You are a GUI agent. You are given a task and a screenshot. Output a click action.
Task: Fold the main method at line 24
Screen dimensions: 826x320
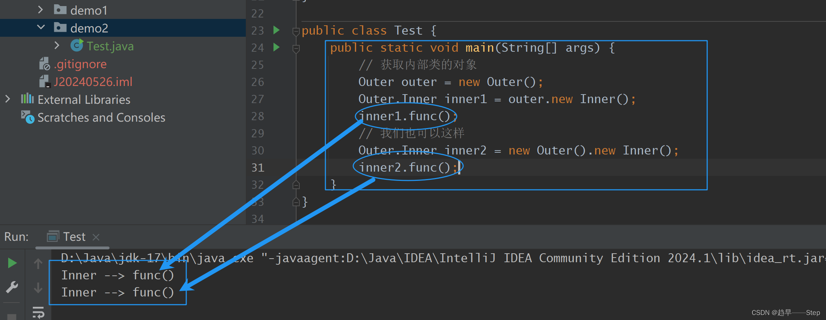point(296,49)
